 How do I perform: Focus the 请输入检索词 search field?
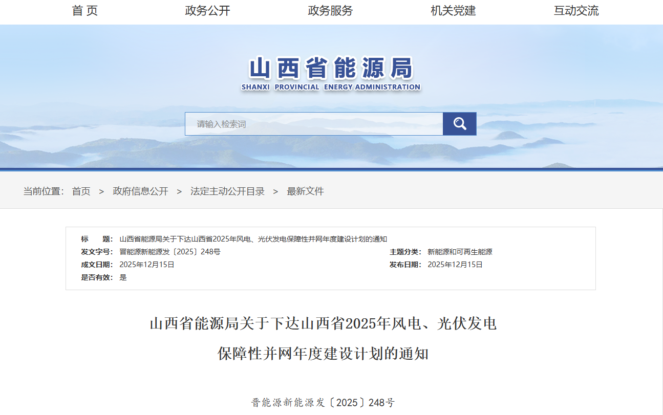point(313,124)
